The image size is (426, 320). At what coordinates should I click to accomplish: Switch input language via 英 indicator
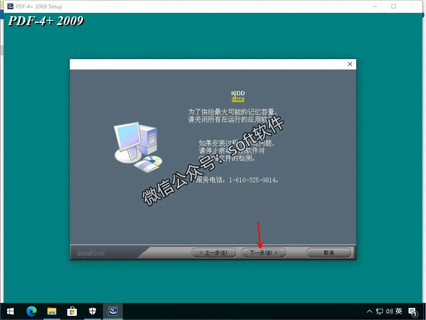click(399, 311)
